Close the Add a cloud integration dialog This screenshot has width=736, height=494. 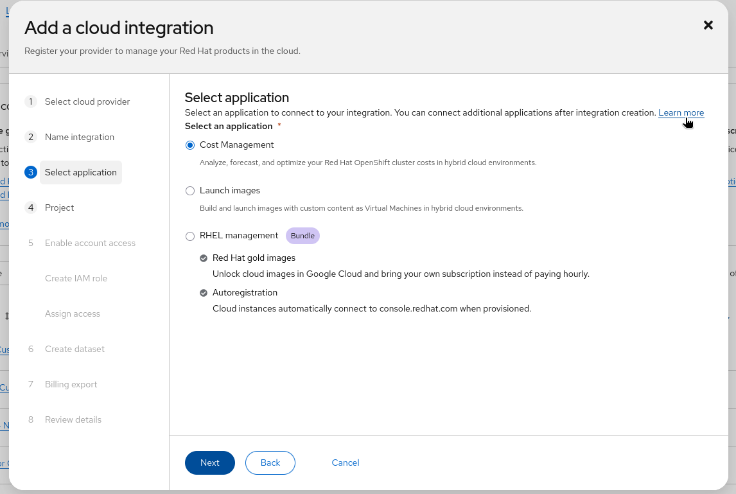point(708,25)
